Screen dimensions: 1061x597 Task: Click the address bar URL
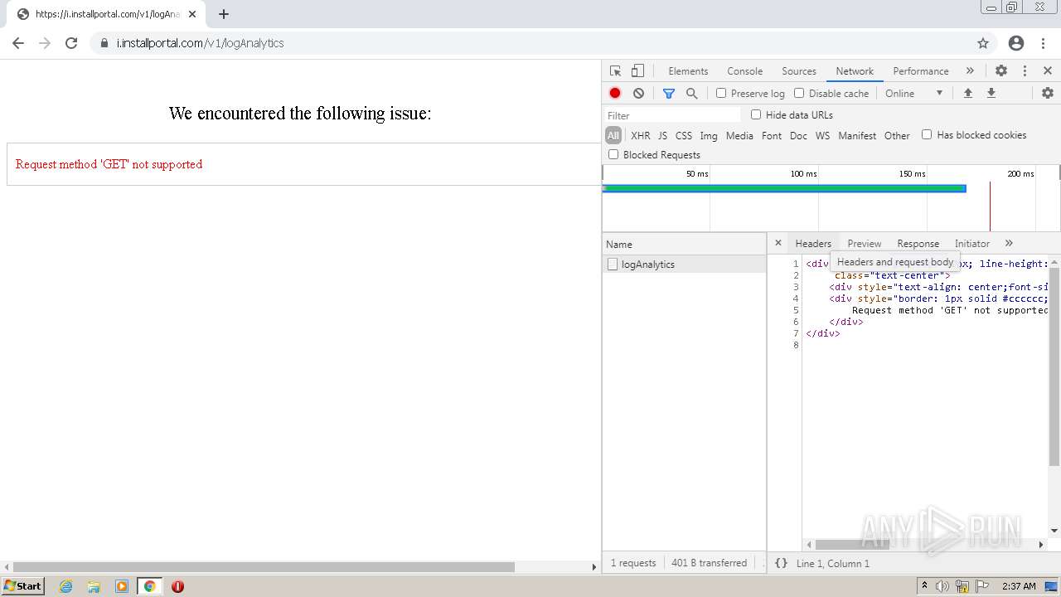point(200,43)
